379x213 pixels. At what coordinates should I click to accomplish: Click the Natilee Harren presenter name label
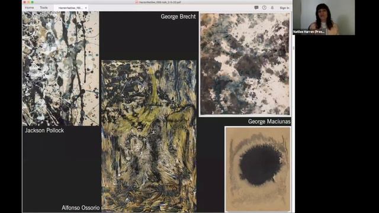(309, 32)
